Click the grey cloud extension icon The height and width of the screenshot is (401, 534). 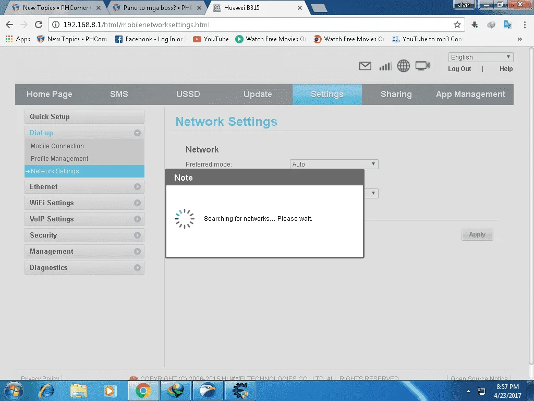click(x=491, y=25)
